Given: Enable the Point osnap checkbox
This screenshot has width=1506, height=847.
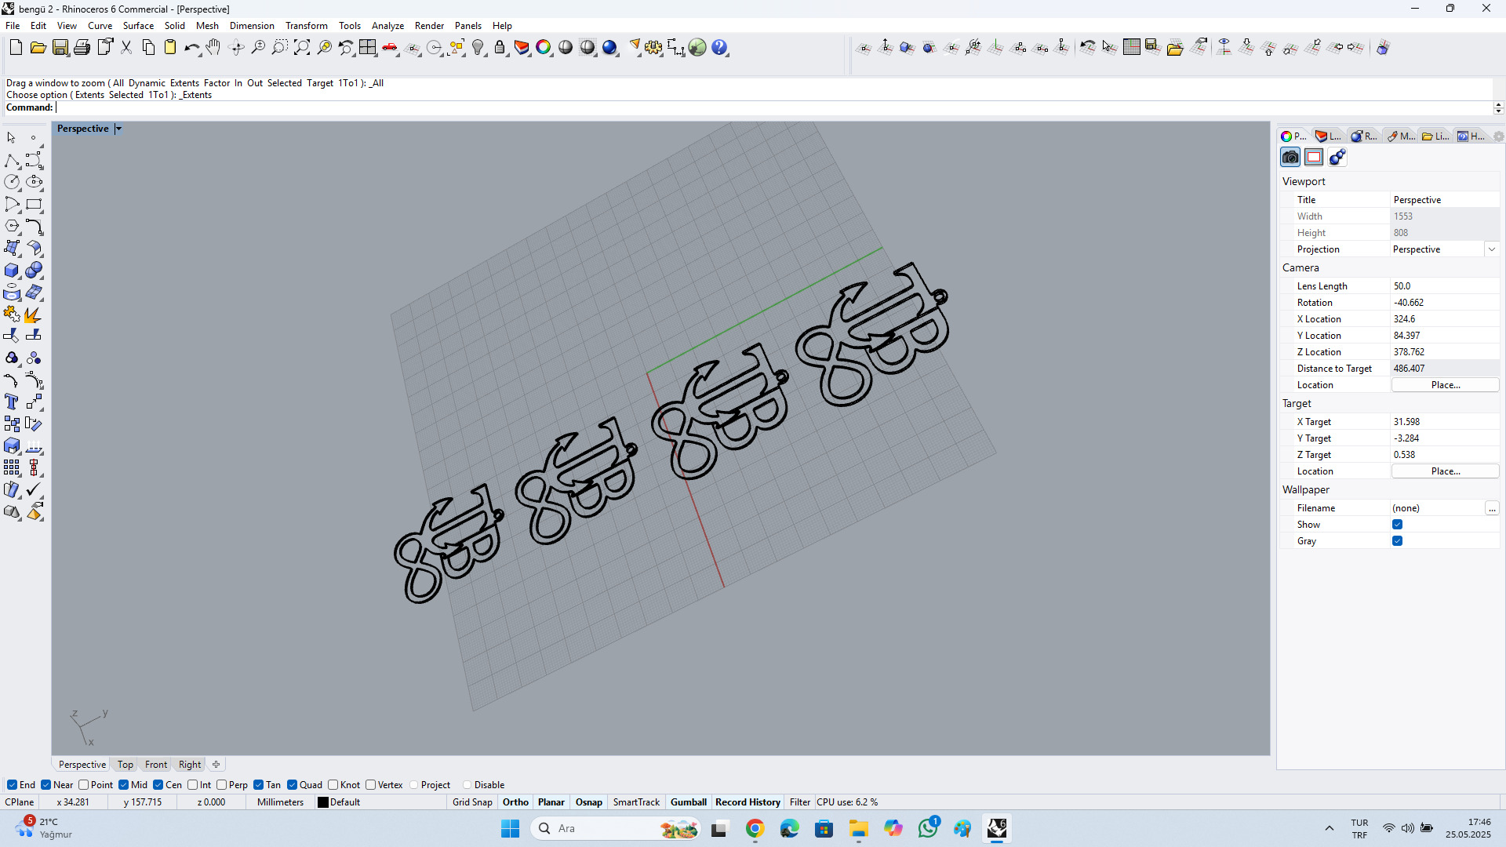Looking at the screenshot, I should coord(84,785).
